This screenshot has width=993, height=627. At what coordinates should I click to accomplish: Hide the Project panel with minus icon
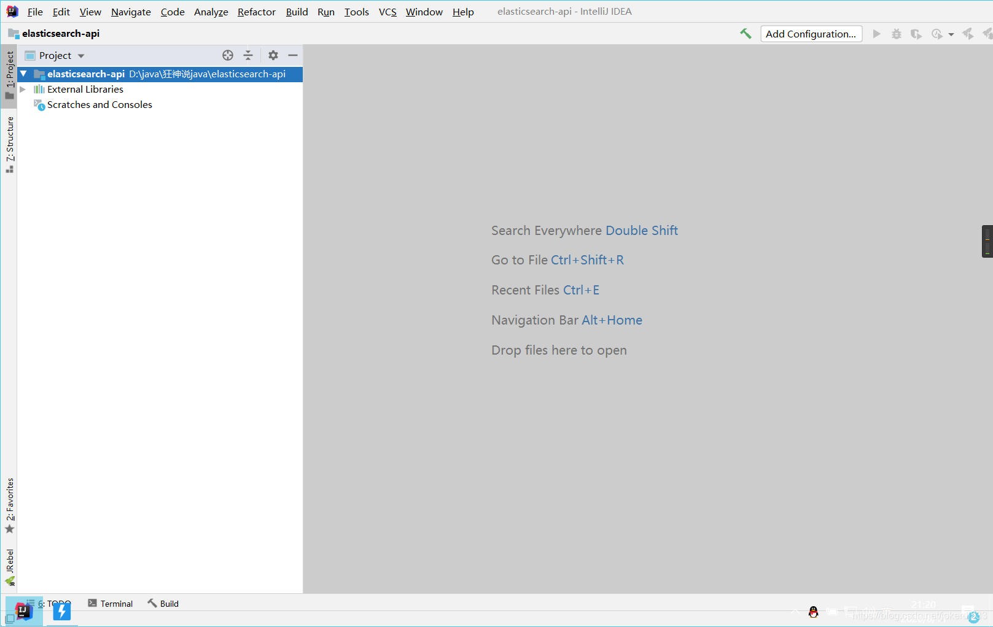point(293,55)
